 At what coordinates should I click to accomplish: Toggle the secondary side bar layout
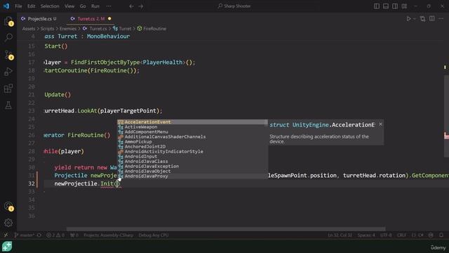click(395, 6)
